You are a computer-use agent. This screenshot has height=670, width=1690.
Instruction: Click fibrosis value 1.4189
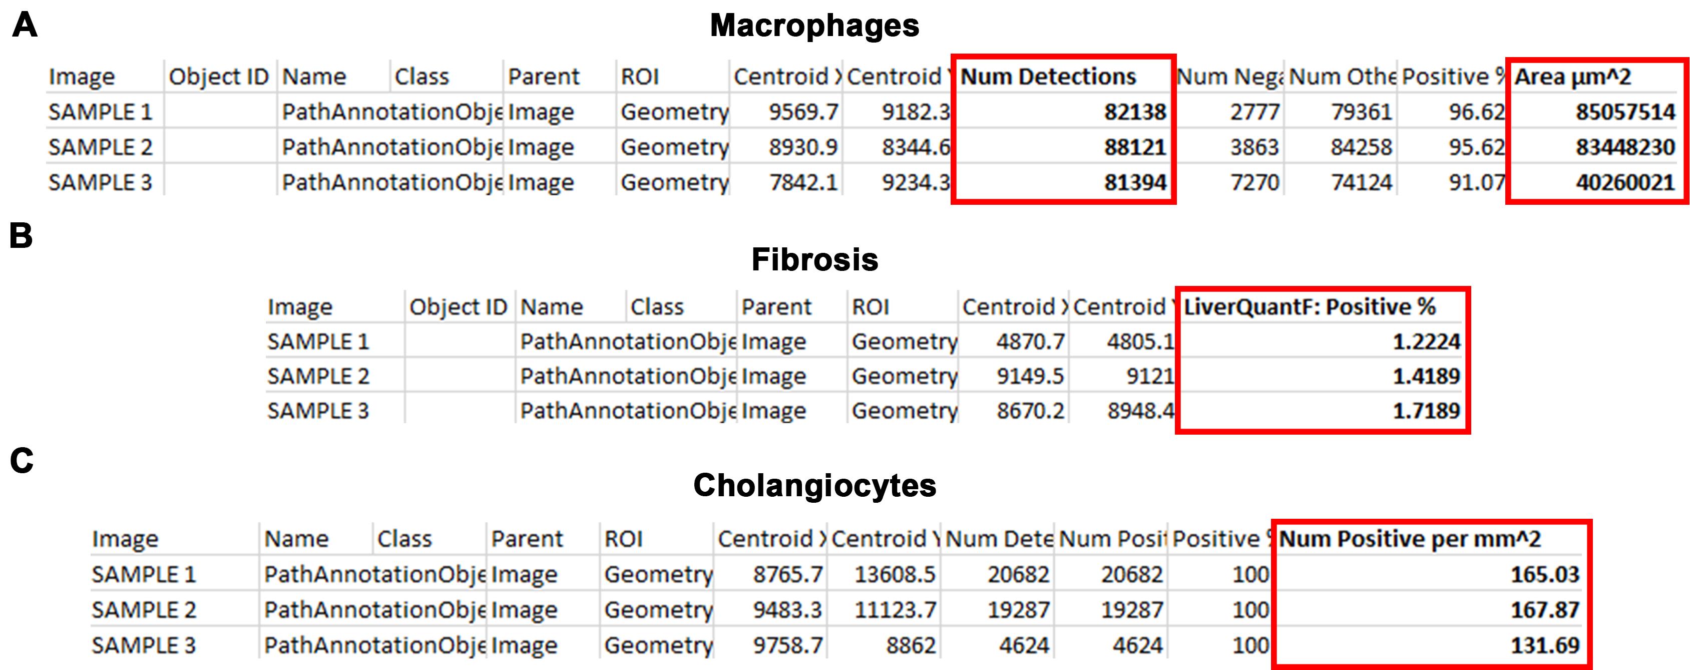[1426, 377]
